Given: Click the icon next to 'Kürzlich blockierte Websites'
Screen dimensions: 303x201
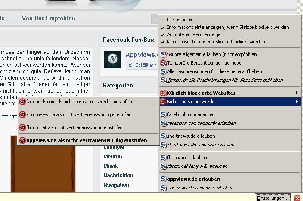Looking at the screenshot, I should point(163,93).
